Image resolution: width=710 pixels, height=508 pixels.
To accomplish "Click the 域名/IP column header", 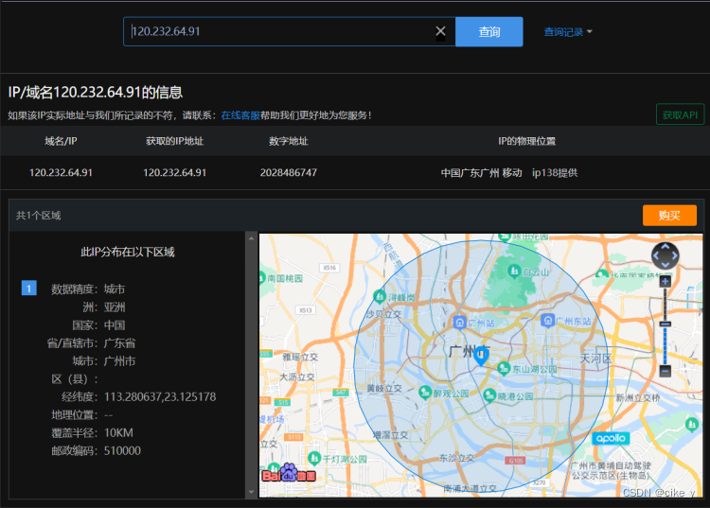I will [61, 141].
